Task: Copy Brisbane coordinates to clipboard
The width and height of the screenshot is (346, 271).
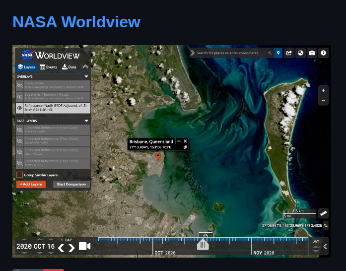Action: (185, 147)
